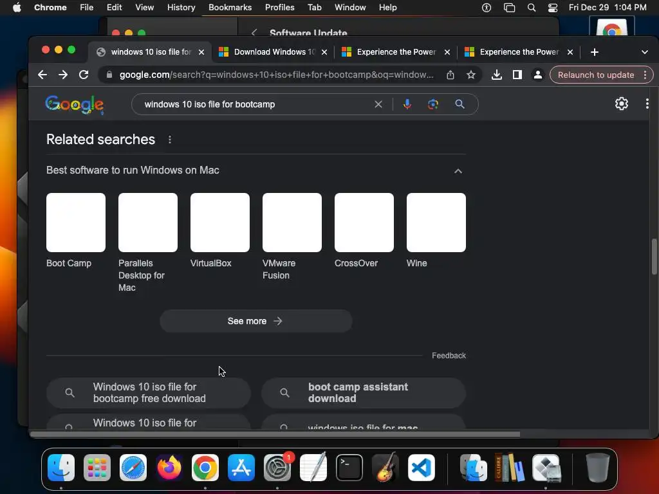
Task: Search by image with Google Lens icon
Action: [433, 104]
